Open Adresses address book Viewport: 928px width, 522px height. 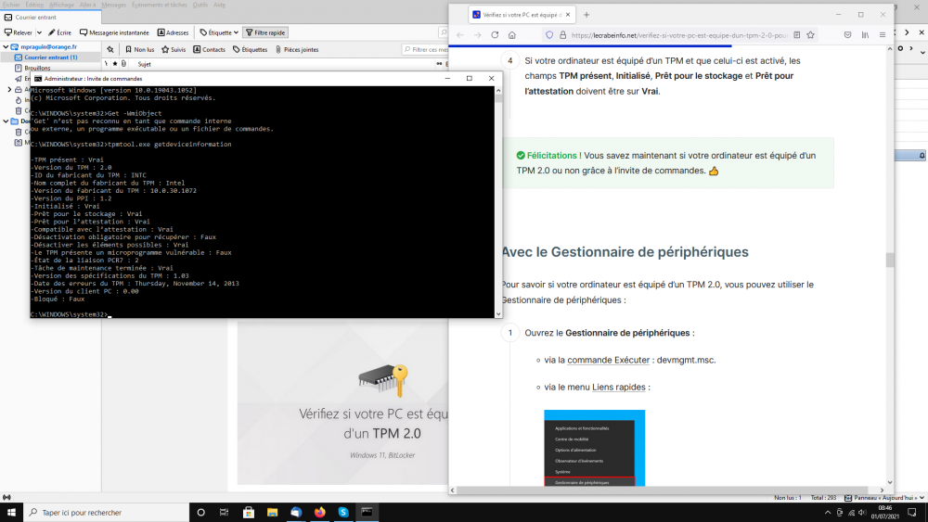[x=173, y=32]
